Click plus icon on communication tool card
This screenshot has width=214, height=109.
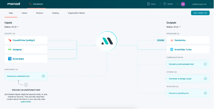[x=206, y=64]
